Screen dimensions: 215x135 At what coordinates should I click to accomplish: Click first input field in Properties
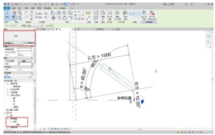(25, 49)
